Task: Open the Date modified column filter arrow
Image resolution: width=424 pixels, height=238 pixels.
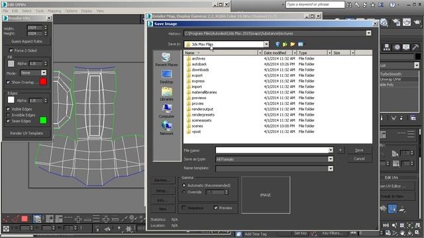Action: [x=295, y=53]
